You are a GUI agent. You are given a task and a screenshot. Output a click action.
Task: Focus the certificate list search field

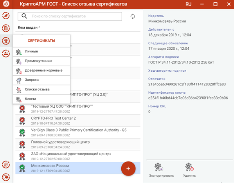[x=70, y=16]
